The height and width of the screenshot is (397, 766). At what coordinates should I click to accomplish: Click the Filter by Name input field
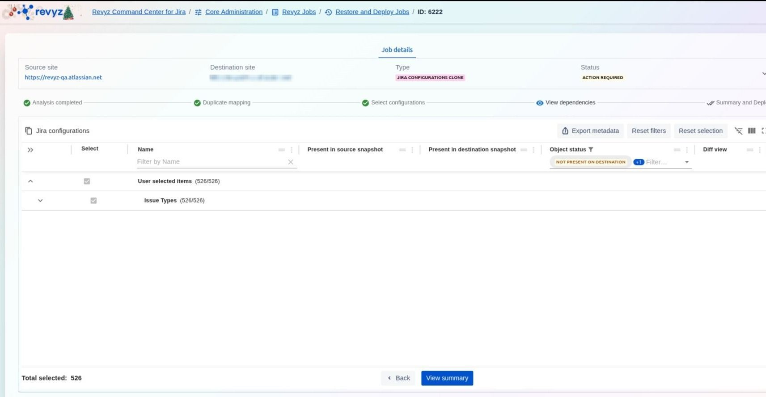point(210,162)
